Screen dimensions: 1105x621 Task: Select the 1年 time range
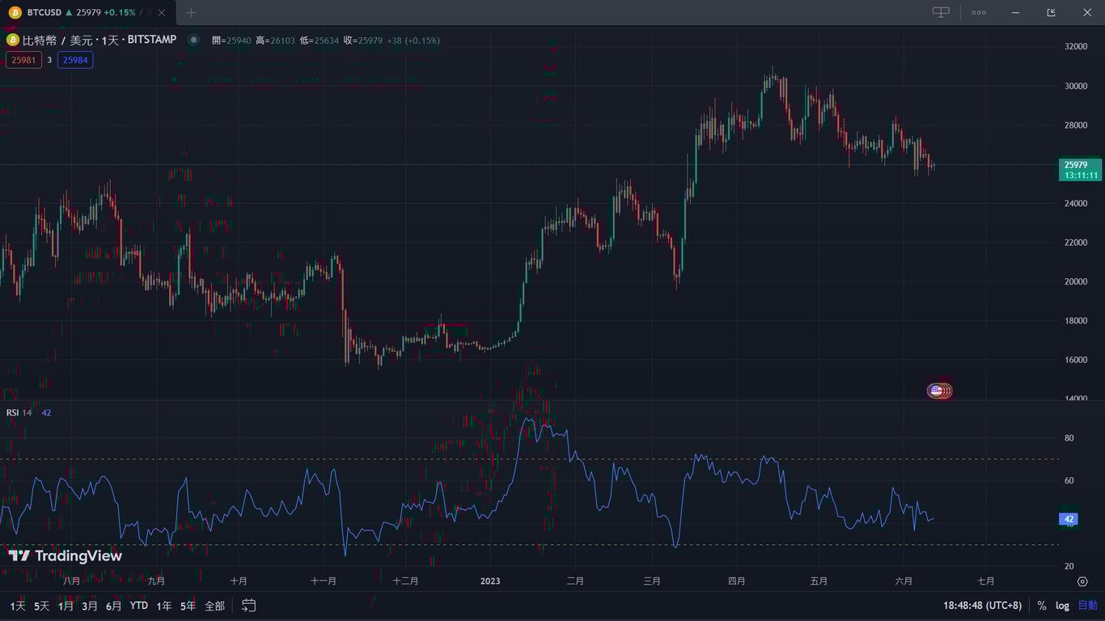pyautogui.click(x=164, y=606)
